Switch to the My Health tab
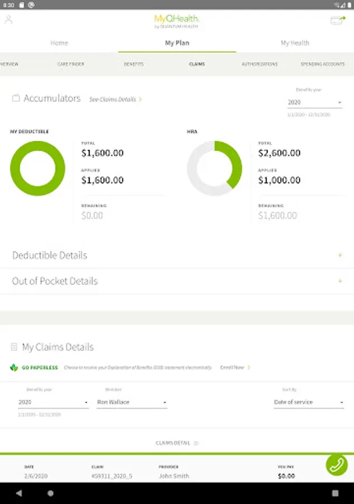Image resolution: width=354 pixels, height=504 pixels. click(x=295, y=43)
